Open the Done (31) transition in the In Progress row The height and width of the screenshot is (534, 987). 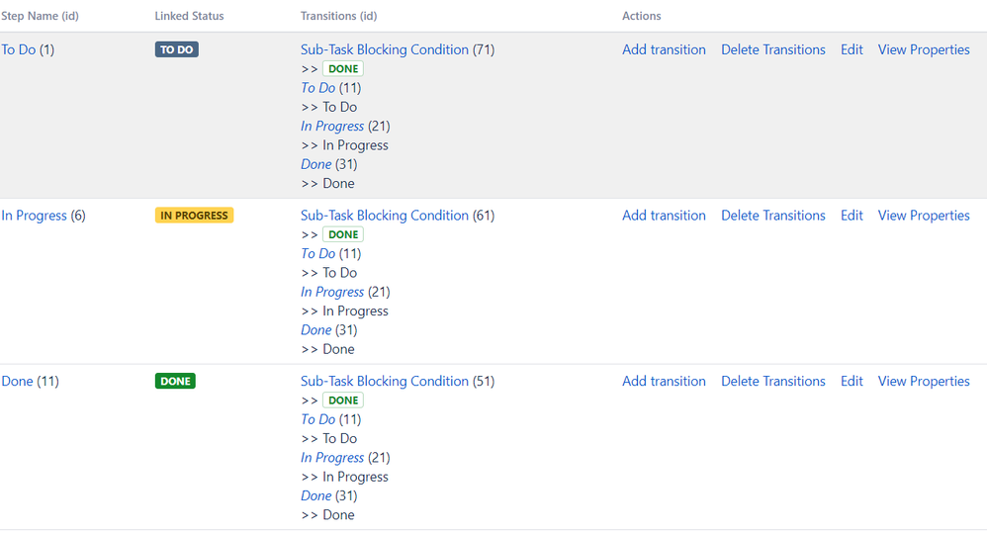(316, 330)
